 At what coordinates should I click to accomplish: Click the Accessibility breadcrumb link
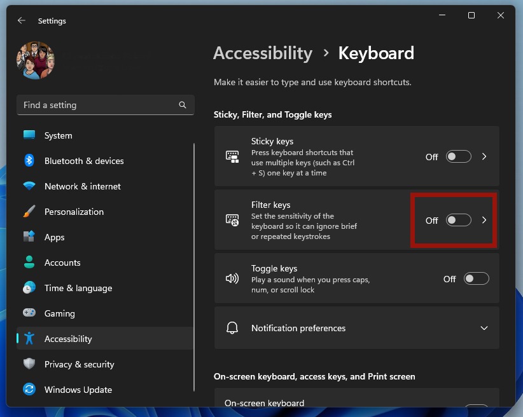(263, 53)
